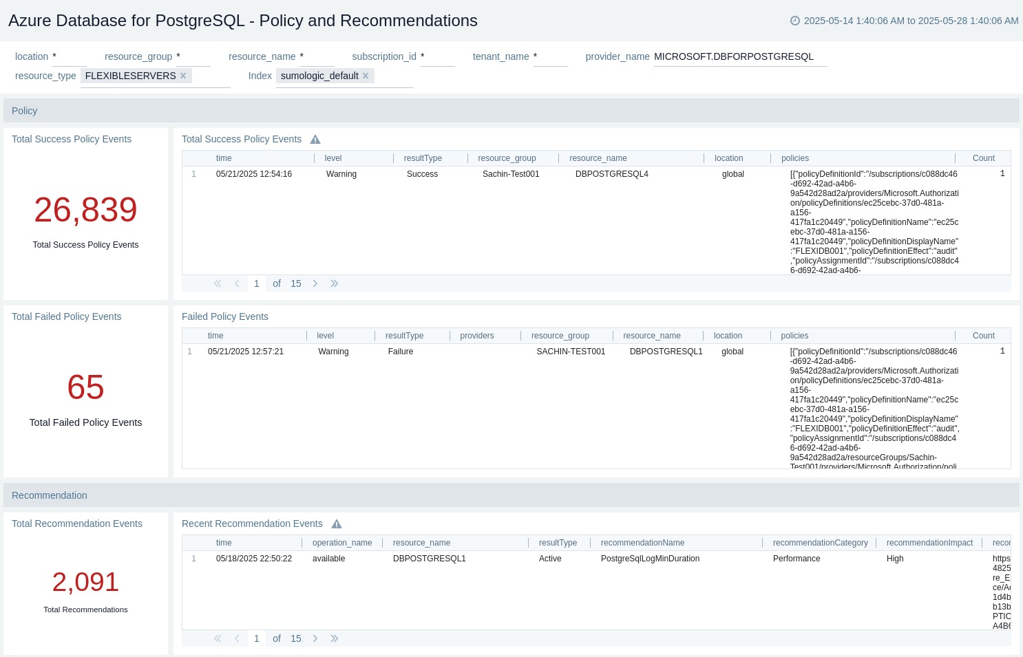Viewport: 1023px width, 657px height.
Task: Go to first page of Recent Recommendation Events table
Action: (x=218, y=638)
